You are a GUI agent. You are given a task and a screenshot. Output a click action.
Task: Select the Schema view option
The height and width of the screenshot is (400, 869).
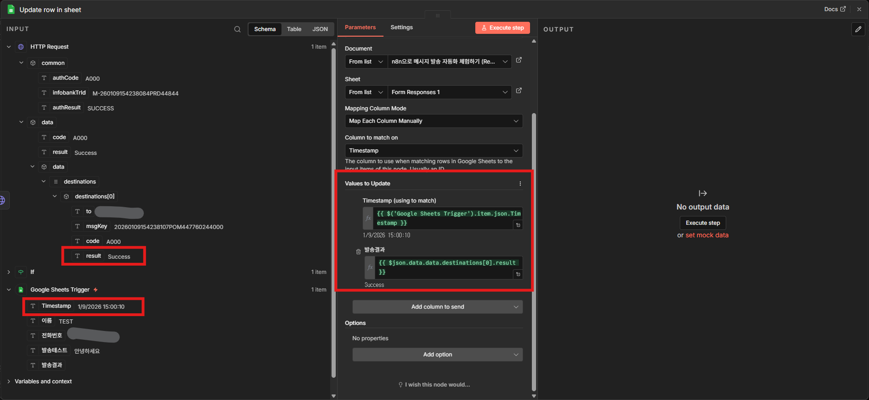tap(265, 29)
